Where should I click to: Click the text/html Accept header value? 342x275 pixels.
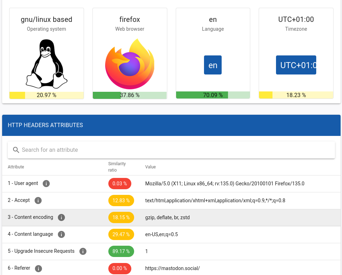click(x=215, y=201)
